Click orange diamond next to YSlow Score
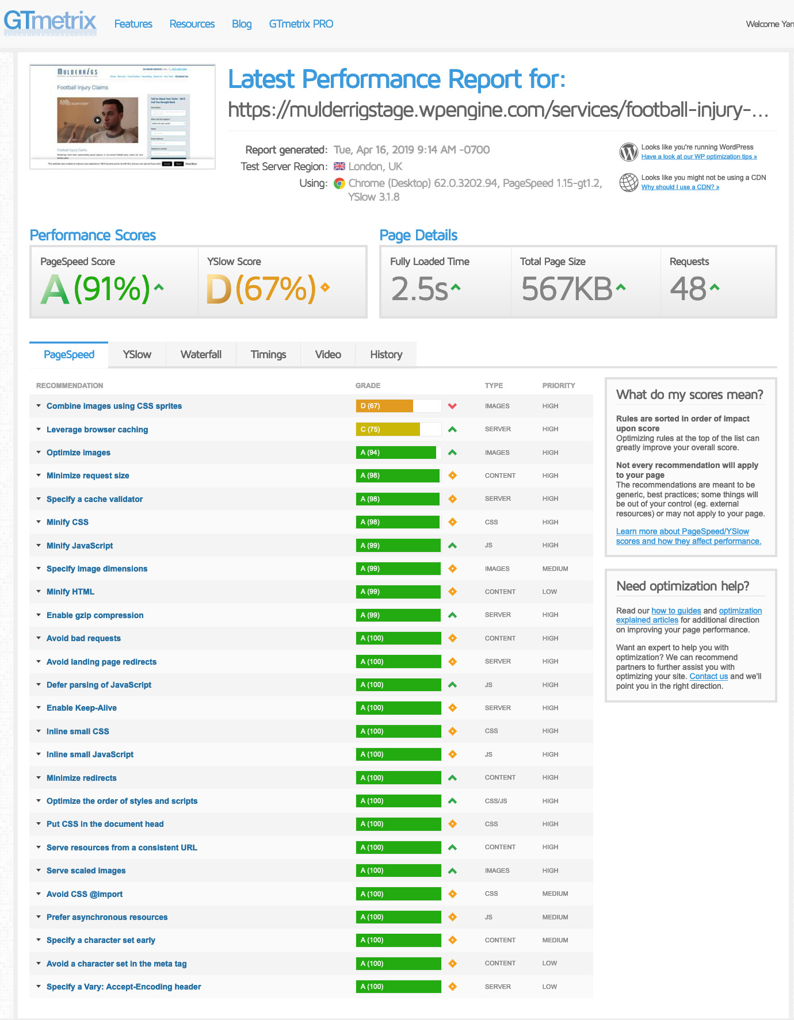This screenshot has height=1020, width=794. coord(325,287)
